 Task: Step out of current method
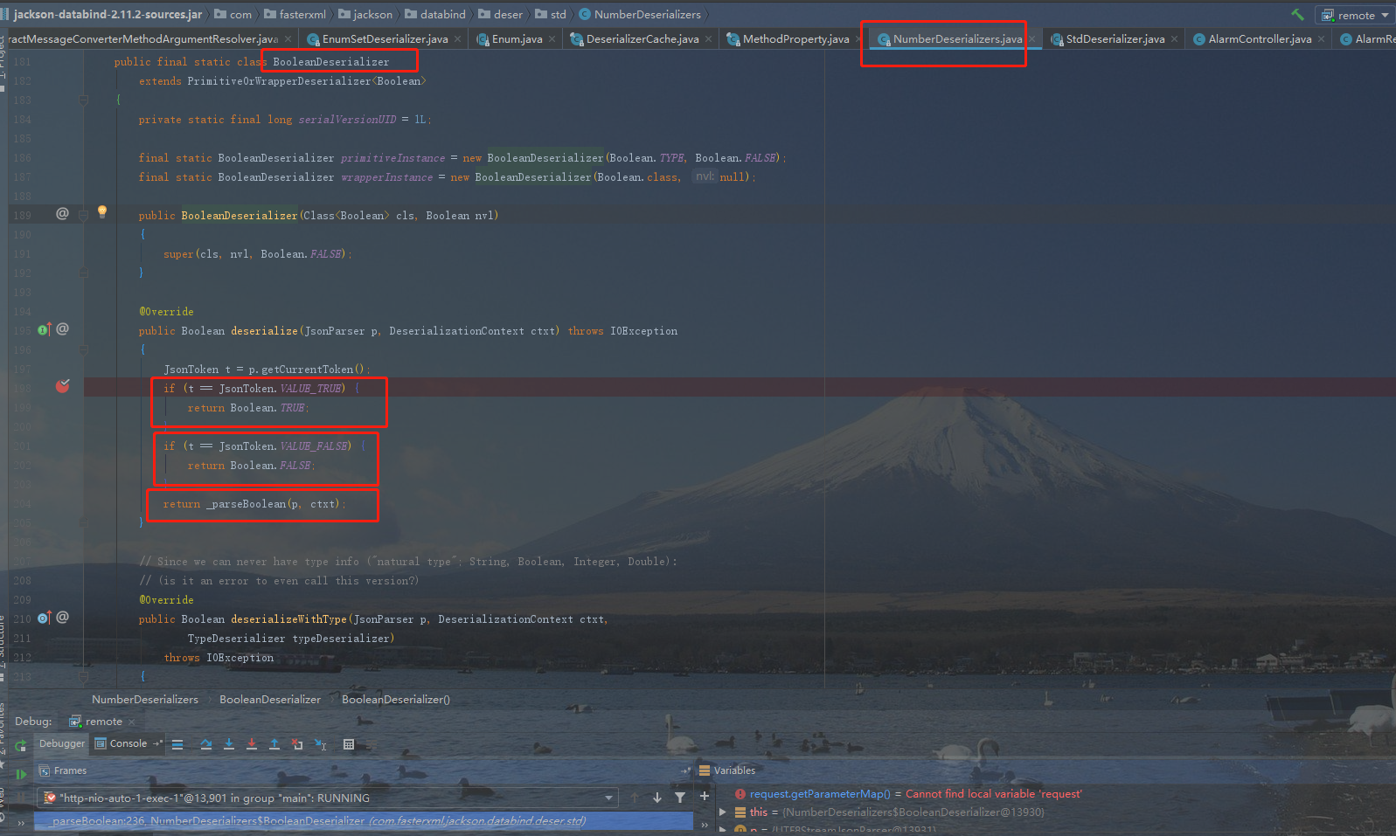point(274,744)
